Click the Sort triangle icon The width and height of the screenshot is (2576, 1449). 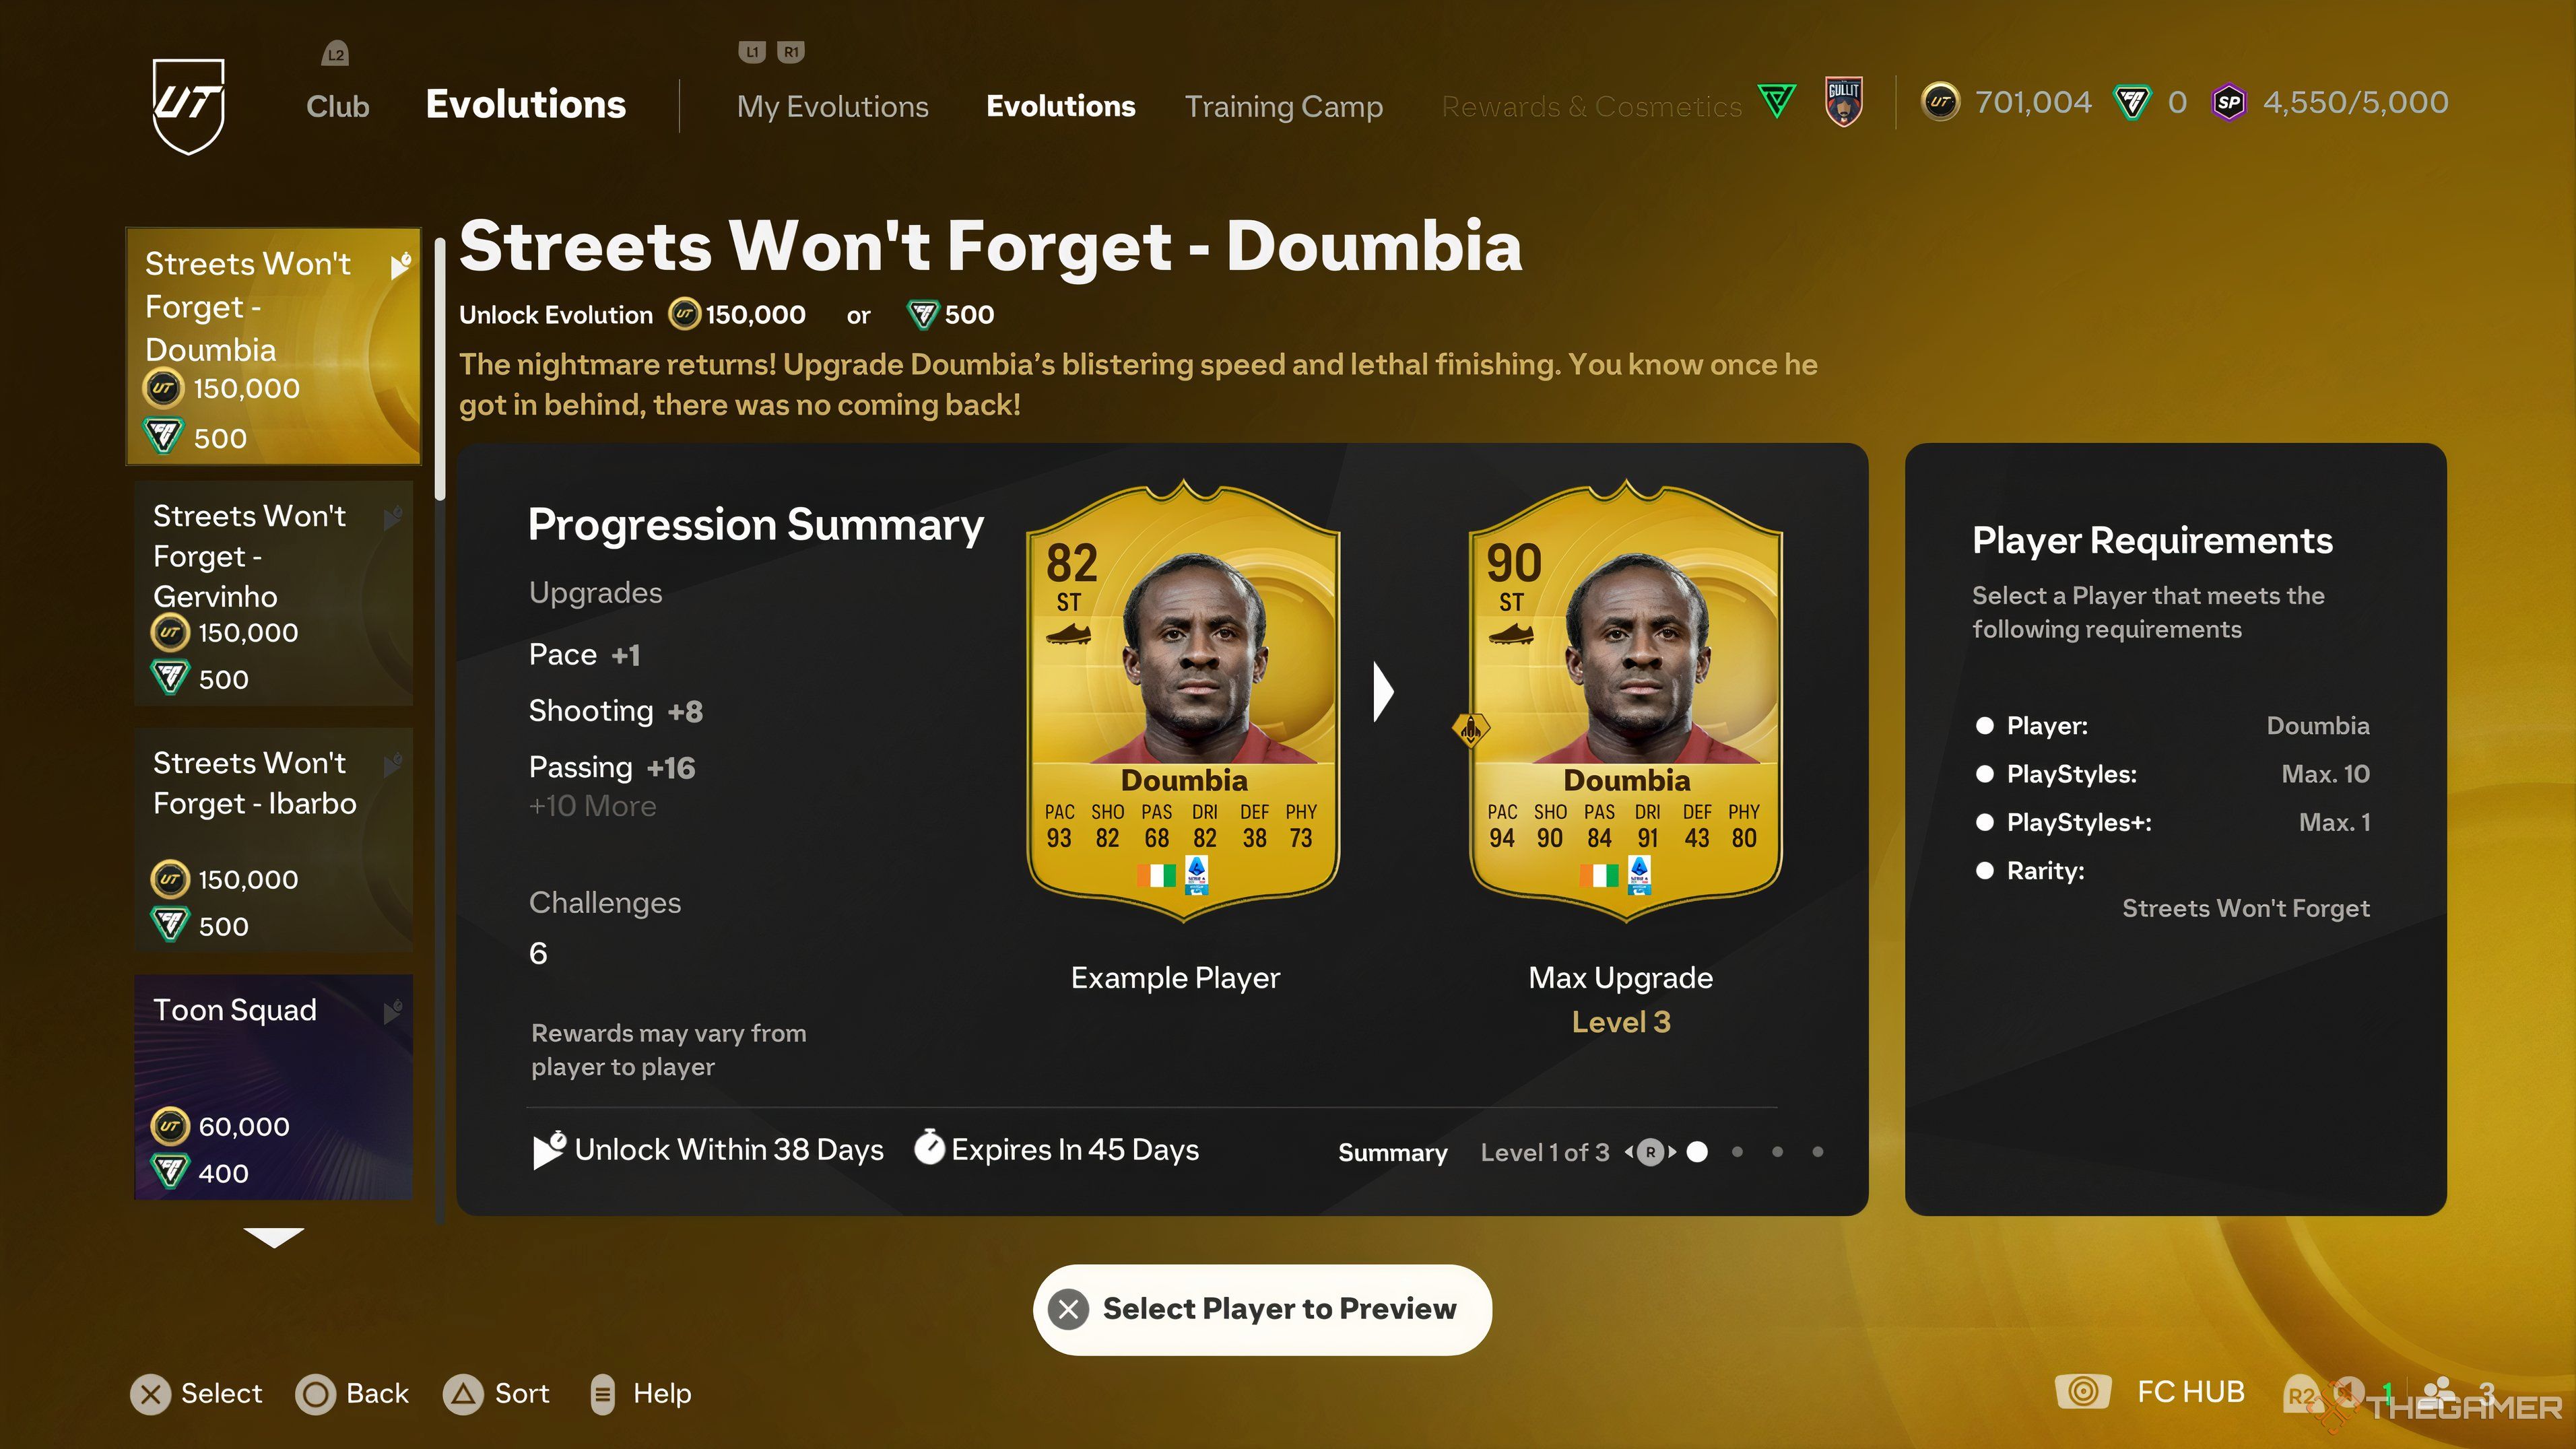pyautogui.click(x=463, y=1393)
